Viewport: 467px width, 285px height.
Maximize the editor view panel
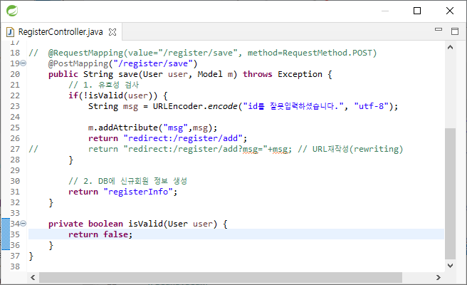[455, 31]
